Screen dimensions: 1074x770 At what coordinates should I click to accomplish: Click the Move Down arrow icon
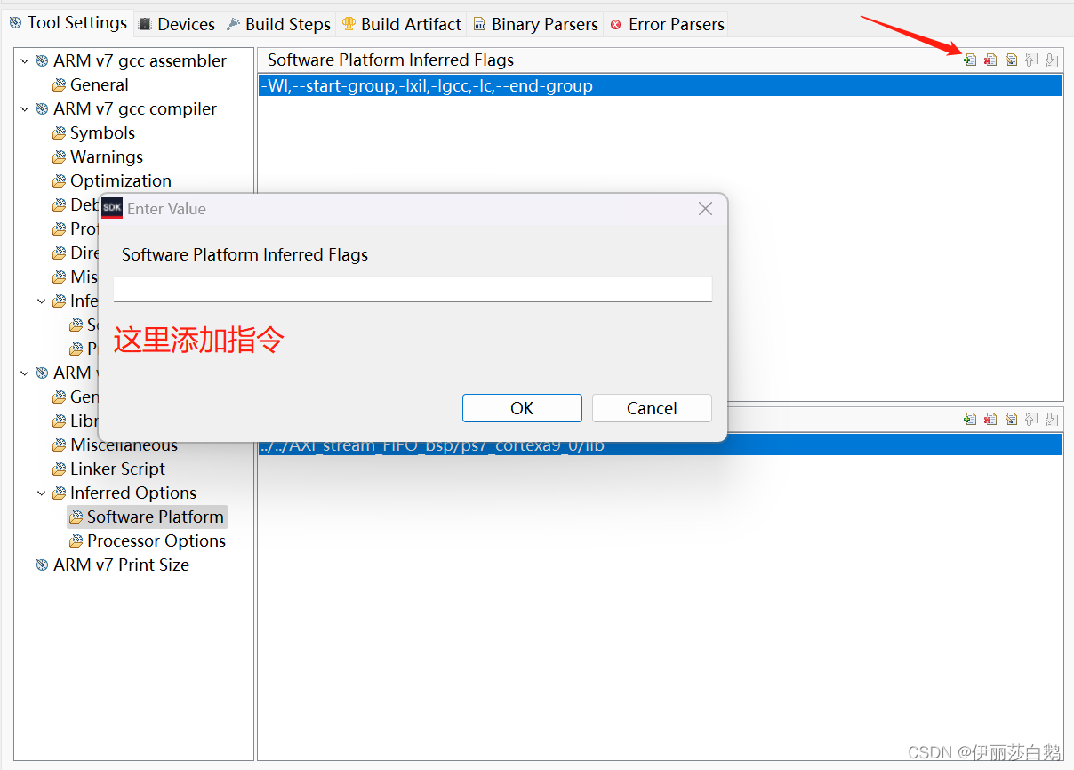1052,60
